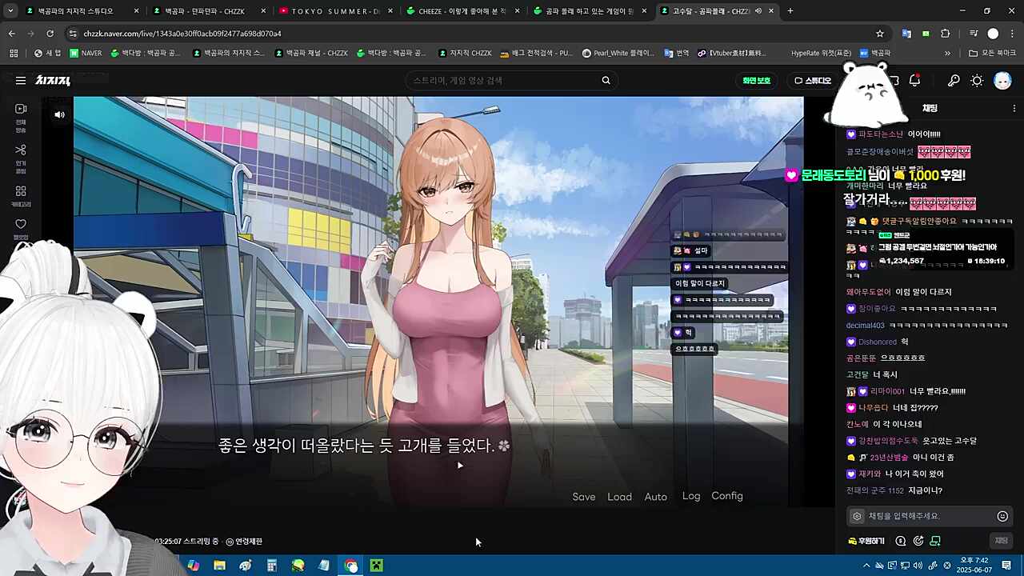Open the Minecraft taskbar icon
Image resolution: width=1024 pixels, height=576 pixels.
click(376, 566)
